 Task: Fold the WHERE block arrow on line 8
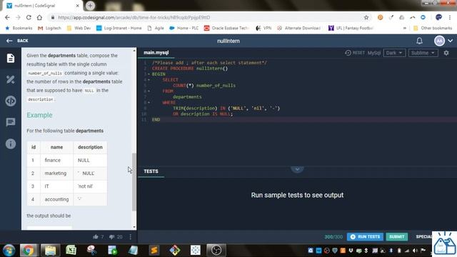tap(149, 103)
